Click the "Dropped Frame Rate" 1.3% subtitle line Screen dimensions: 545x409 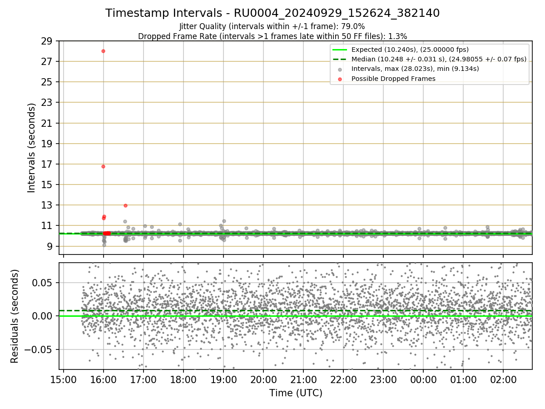coord(272,36)
